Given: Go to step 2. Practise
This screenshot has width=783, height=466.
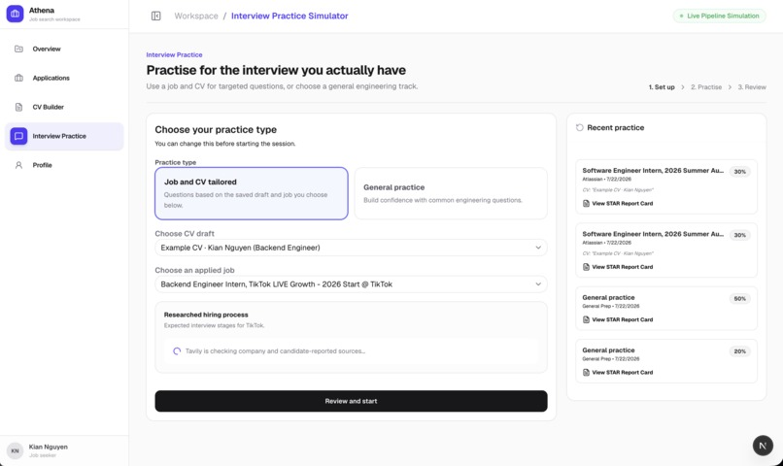Looking at the screenshot, I should tap(706, 86).
